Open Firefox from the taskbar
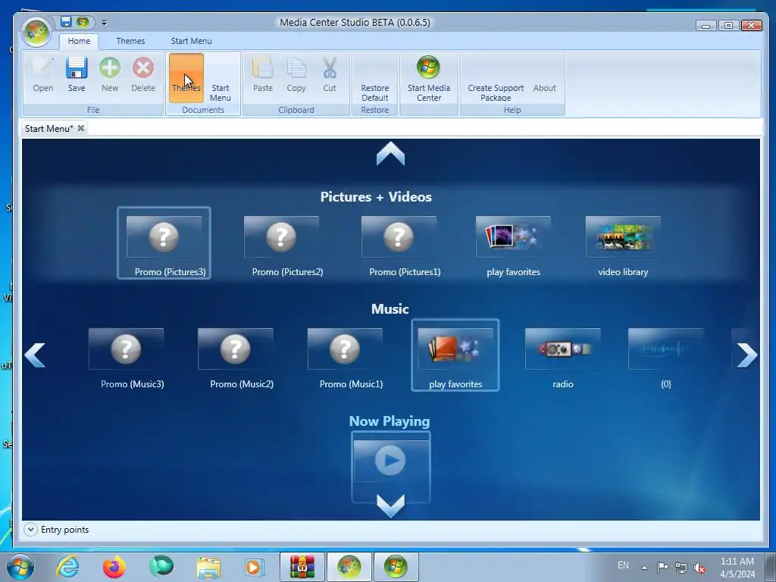776x582 pixels. [x=114, y=567]
